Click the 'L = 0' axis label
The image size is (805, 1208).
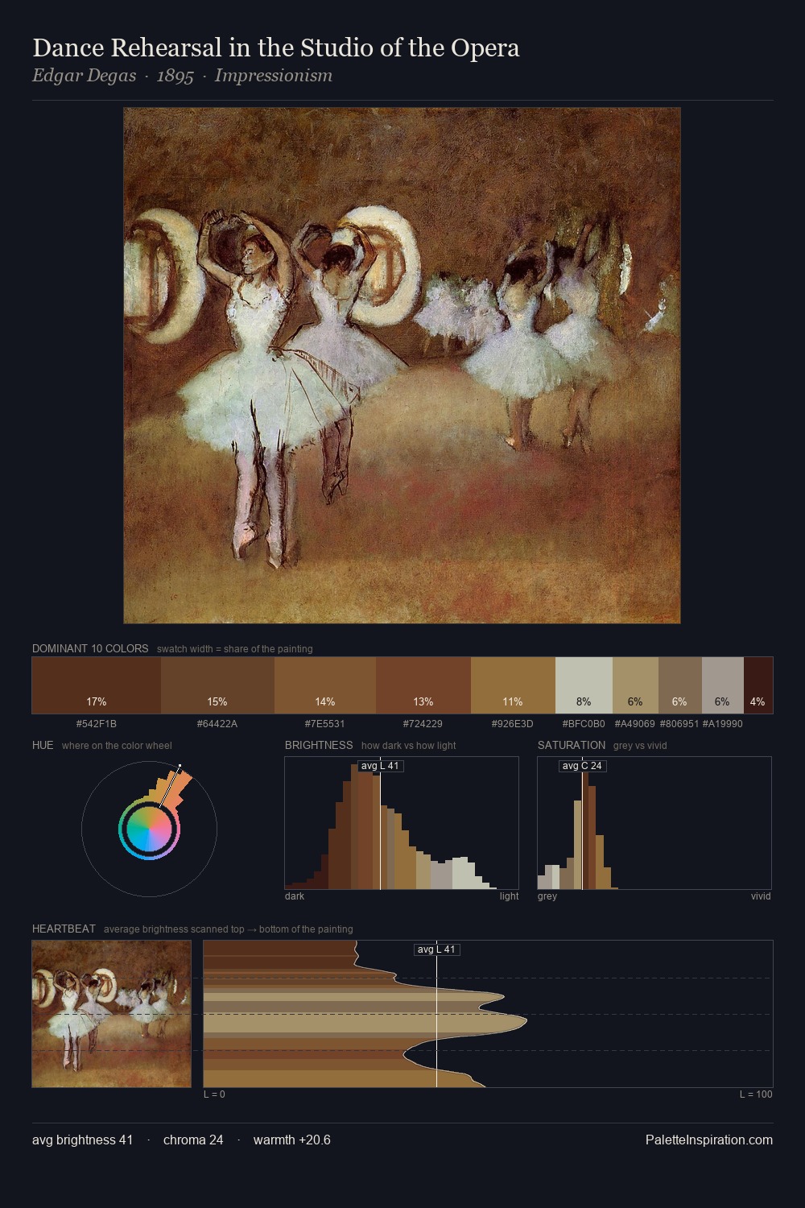214,1094
